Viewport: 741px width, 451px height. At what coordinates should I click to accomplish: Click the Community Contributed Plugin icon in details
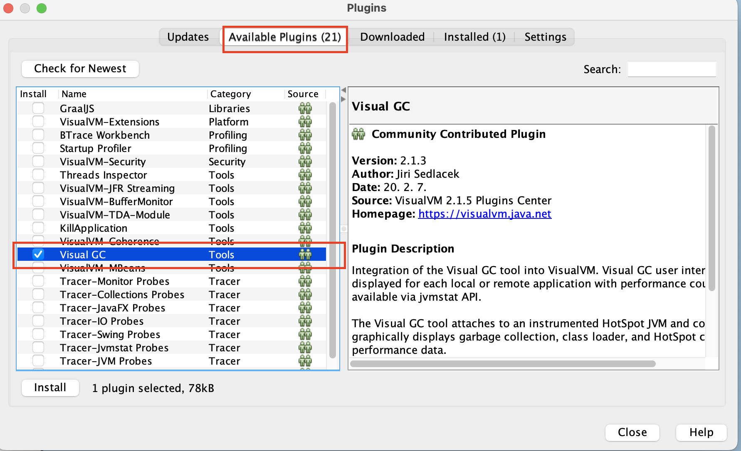point(358,134)
